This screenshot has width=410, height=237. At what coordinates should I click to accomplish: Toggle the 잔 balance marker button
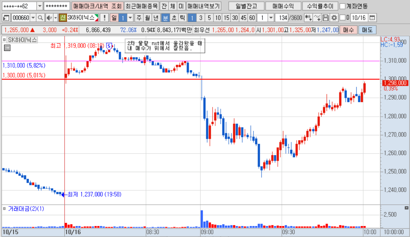tap(164, 6)
